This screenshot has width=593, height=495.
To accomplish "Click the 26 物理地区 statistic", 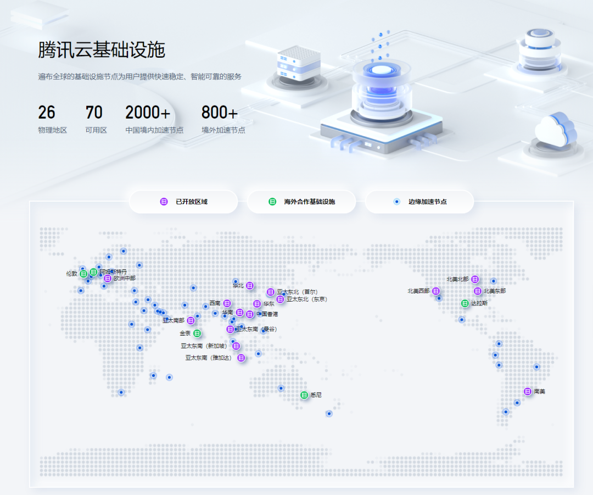I will click(52, 119).
